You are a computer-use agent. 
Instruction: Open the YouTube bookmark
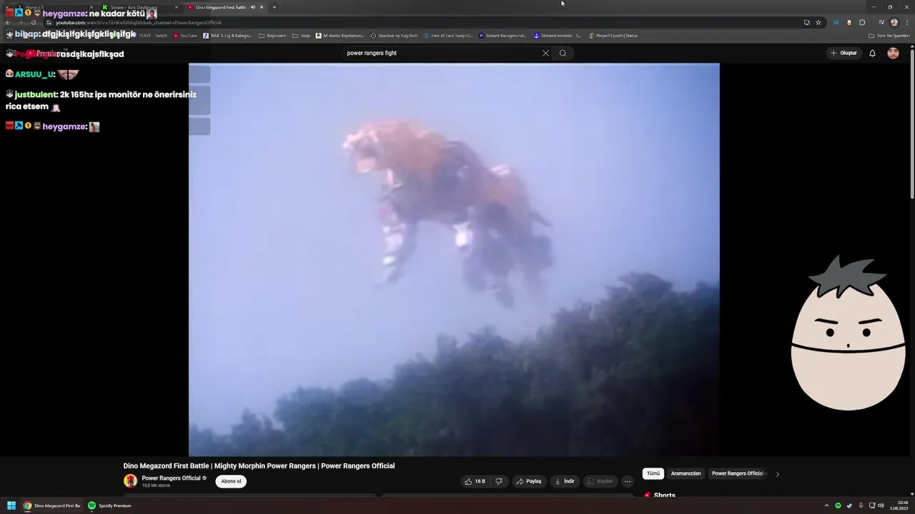pyautogui.click(x=186, y=35)
